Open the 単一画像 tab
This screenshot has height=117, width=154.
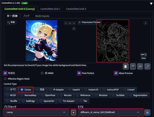(12, 16)
